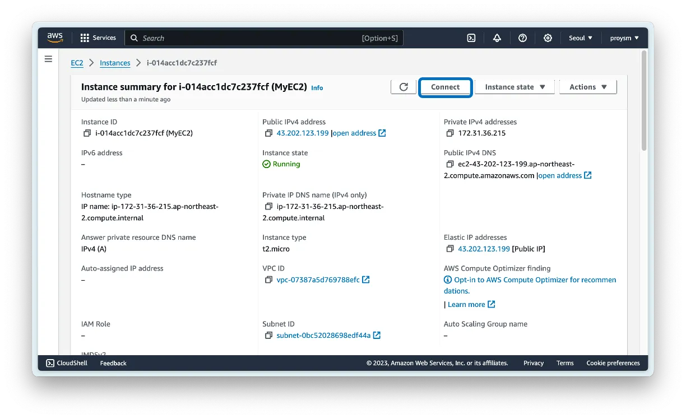
Task: Open the CloudShell terminal icon in header
Action: (471, 38)
